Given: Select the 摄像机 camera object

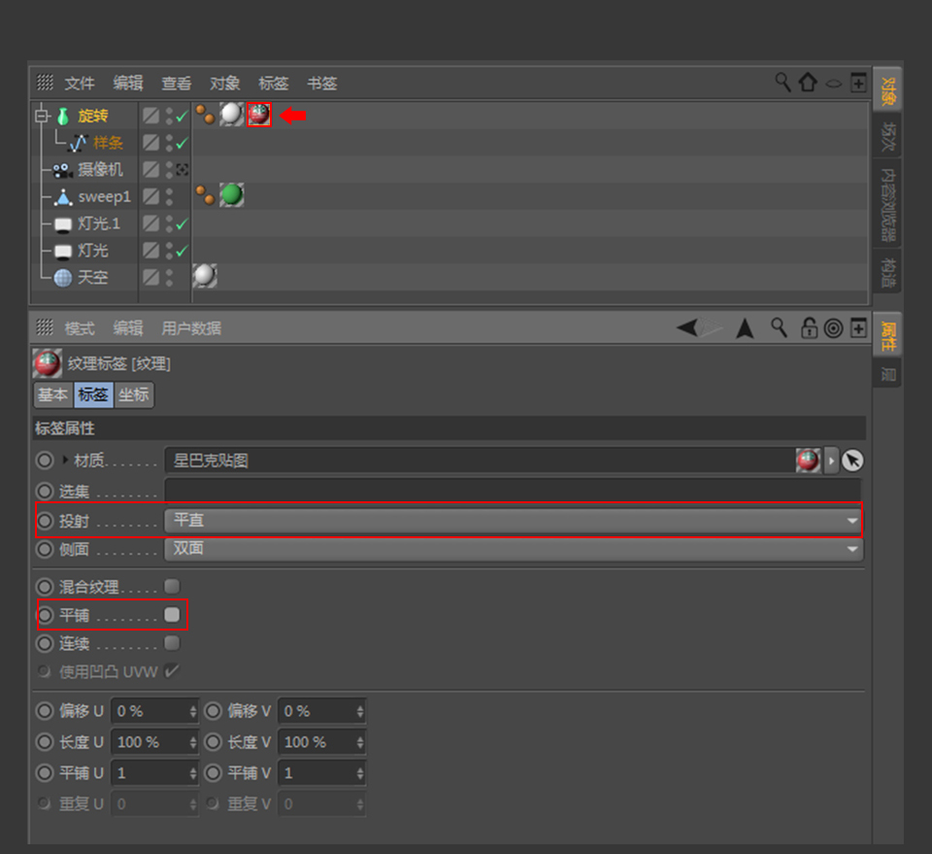Looking at the screenshot, I should (x=100, y=170).
